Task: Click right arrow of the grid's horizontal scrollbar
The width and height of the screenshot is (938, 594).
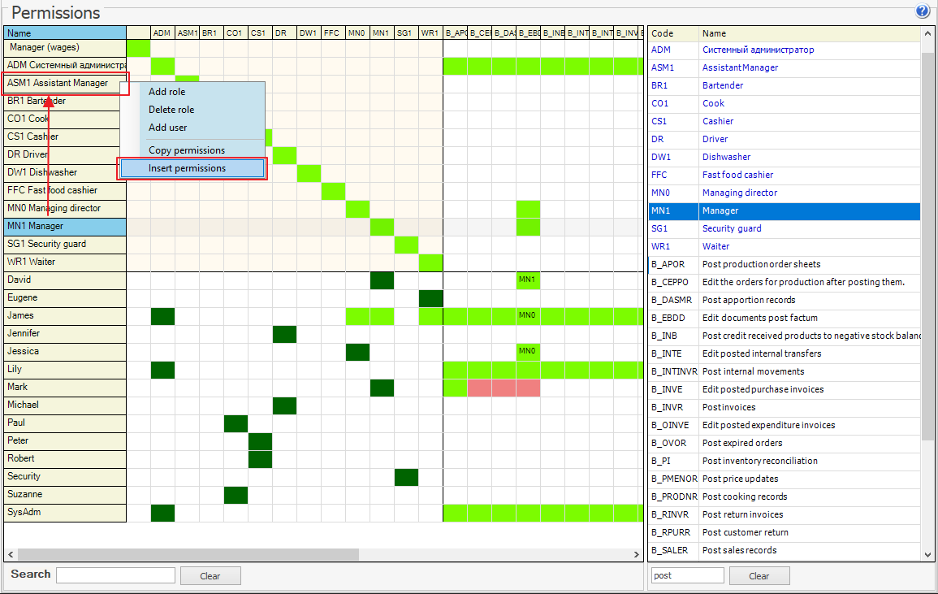Action: 637,554
